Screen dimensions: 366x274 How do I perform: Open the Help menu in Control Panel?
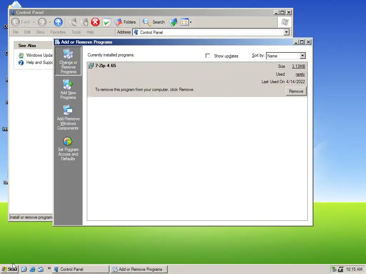click(90, 32)
